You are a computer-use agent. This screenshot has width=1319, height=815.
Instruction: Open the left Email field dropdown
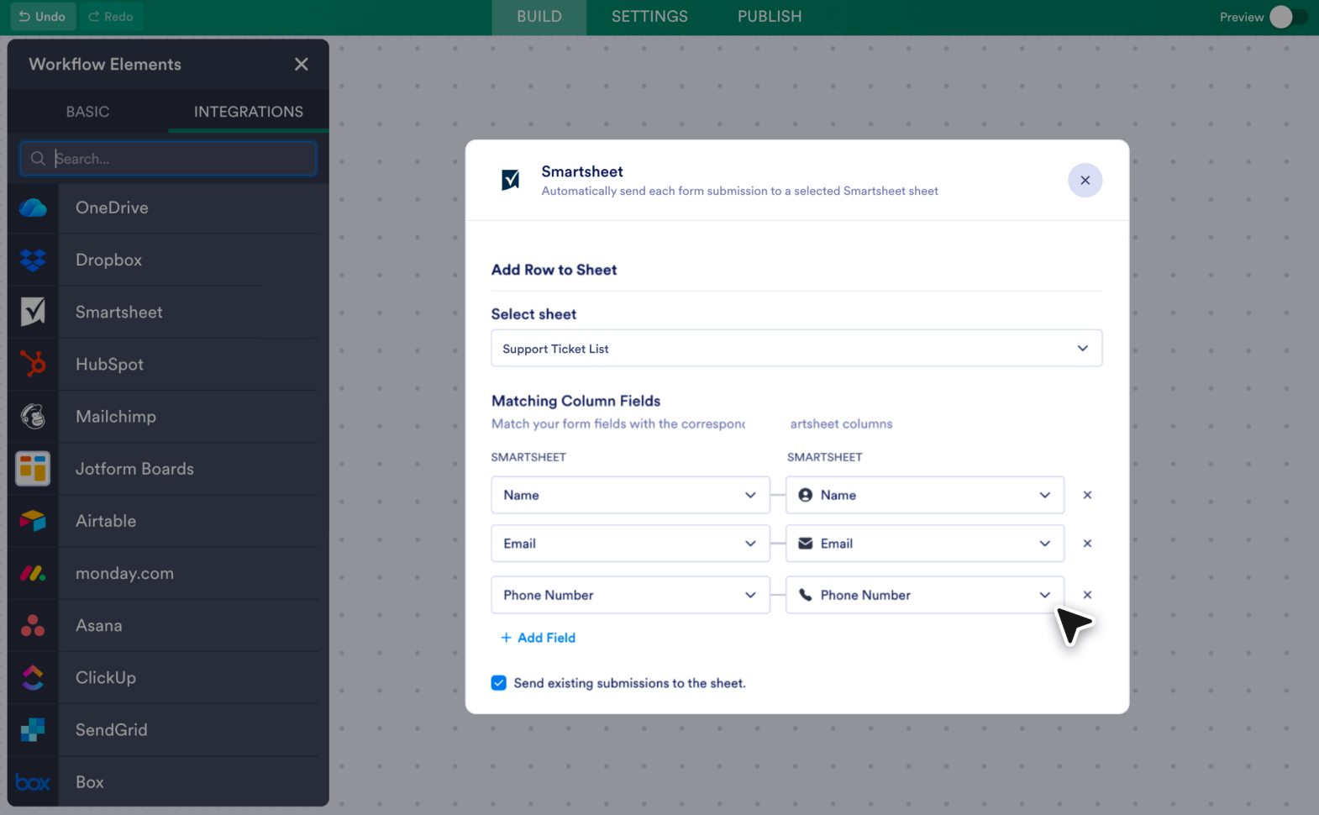point(630,544)
